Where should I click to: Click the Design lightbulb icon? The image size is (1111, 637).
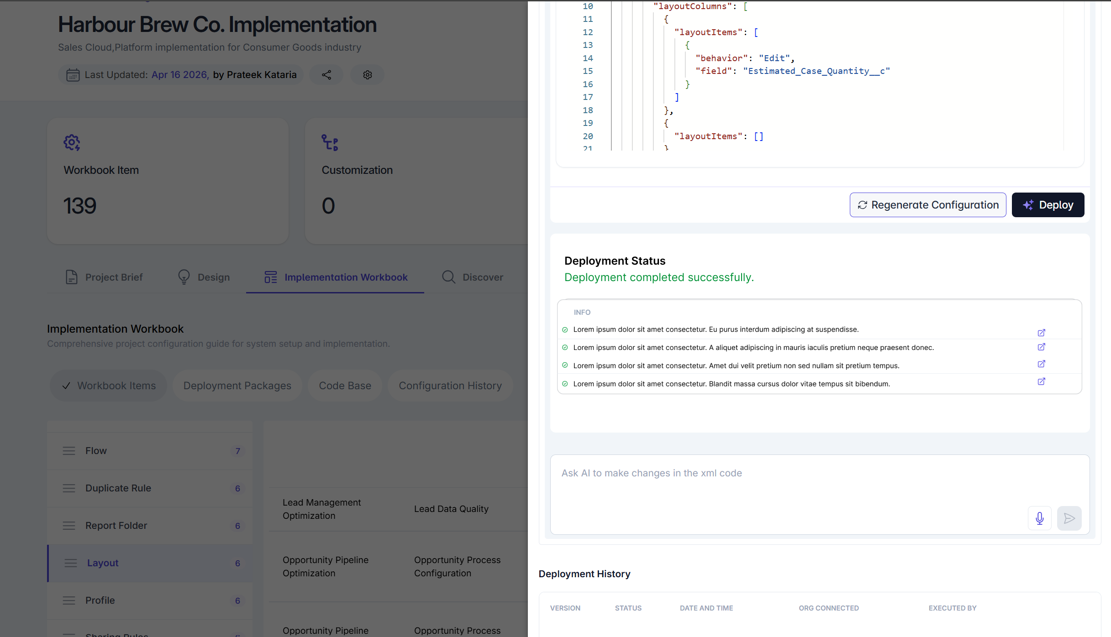point(184,277)
